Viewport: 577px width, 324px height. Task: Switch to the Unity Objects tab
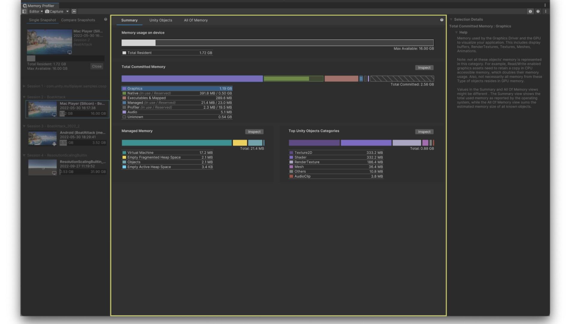pyautogui.click(x=161, y=20)
